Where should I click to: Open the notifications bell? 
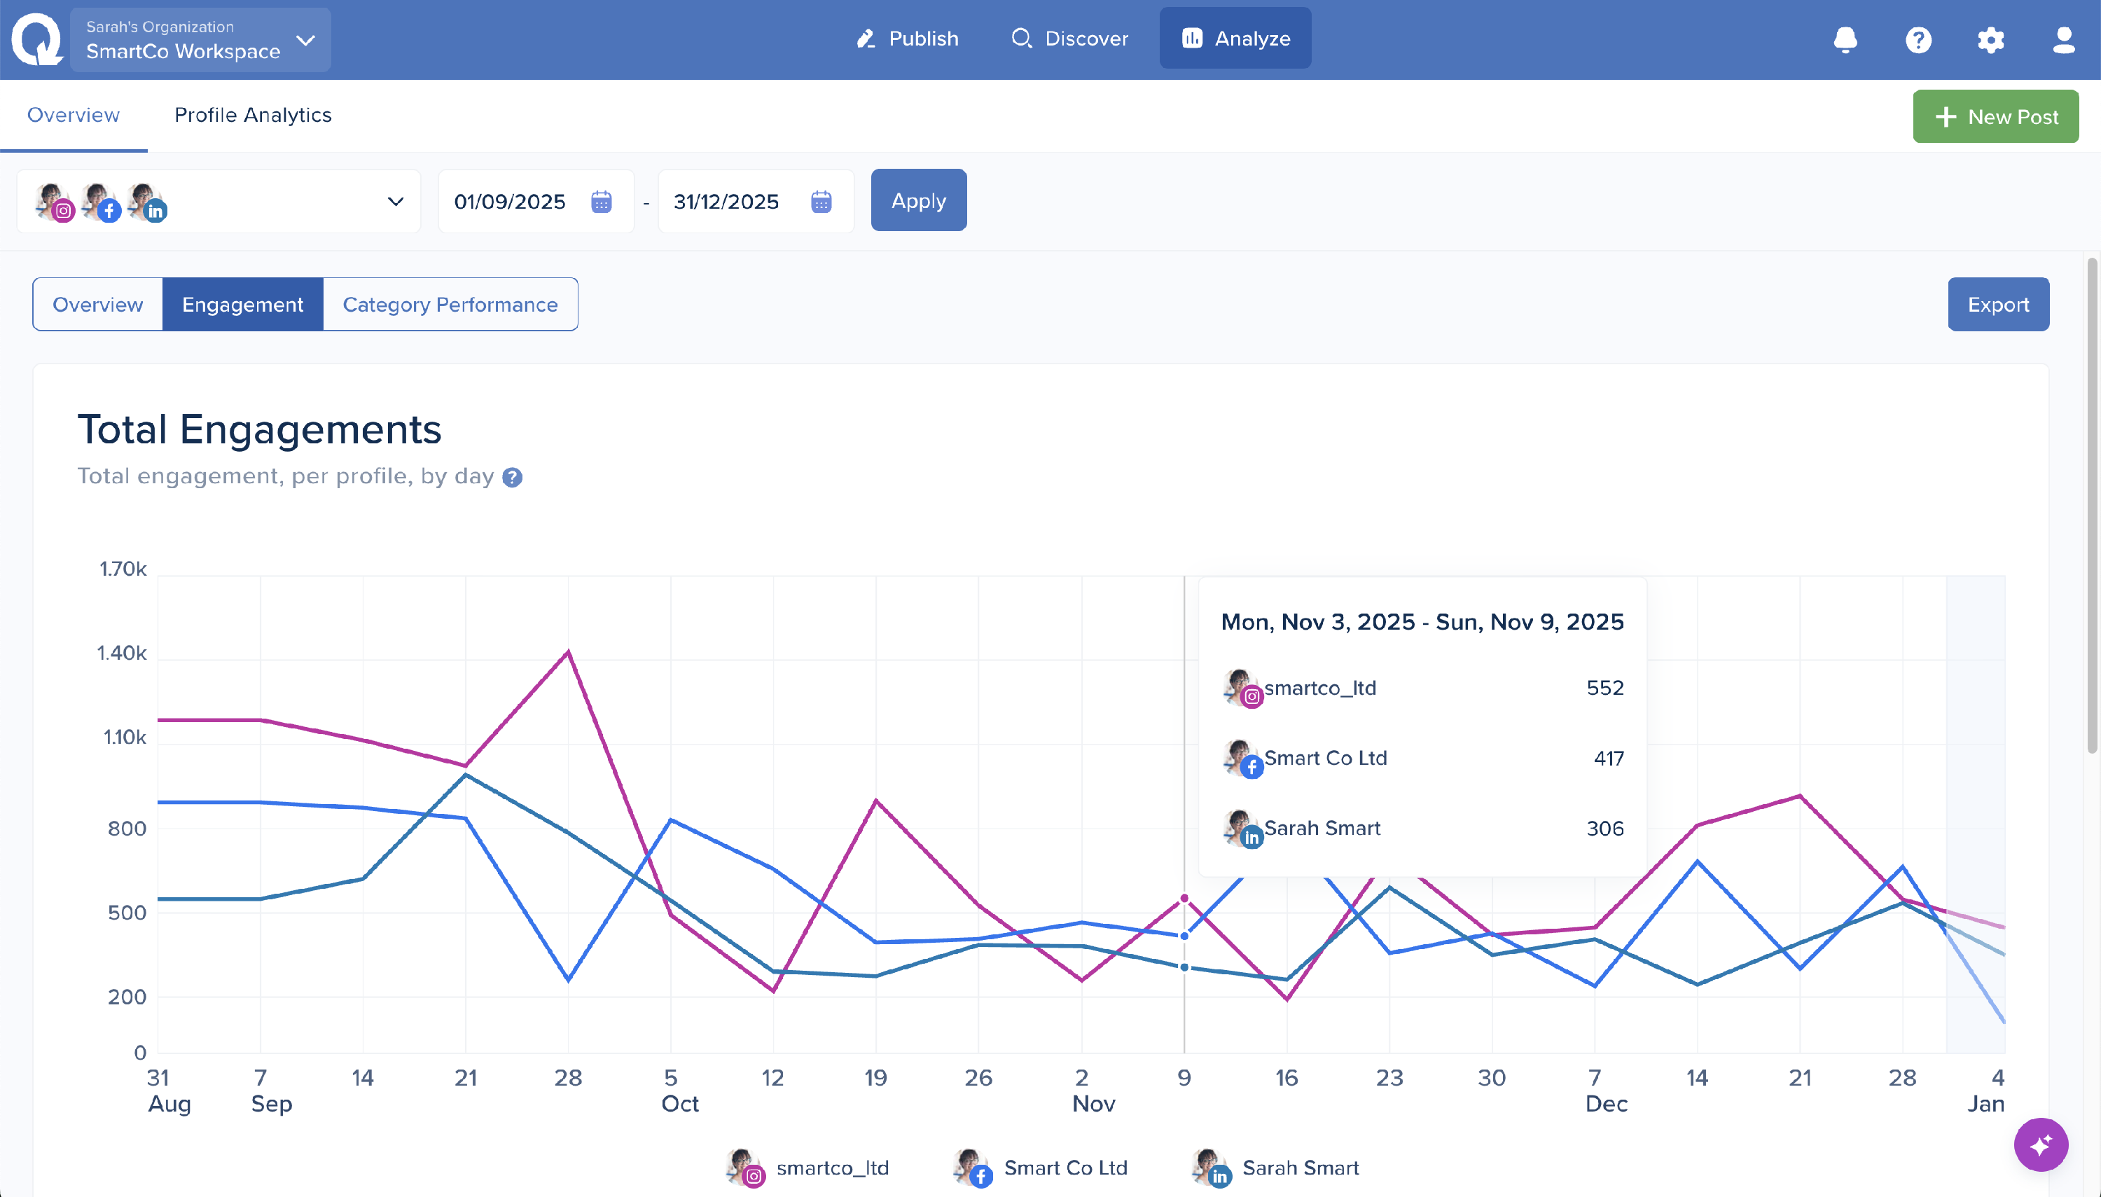click(x=1845, y=39)
